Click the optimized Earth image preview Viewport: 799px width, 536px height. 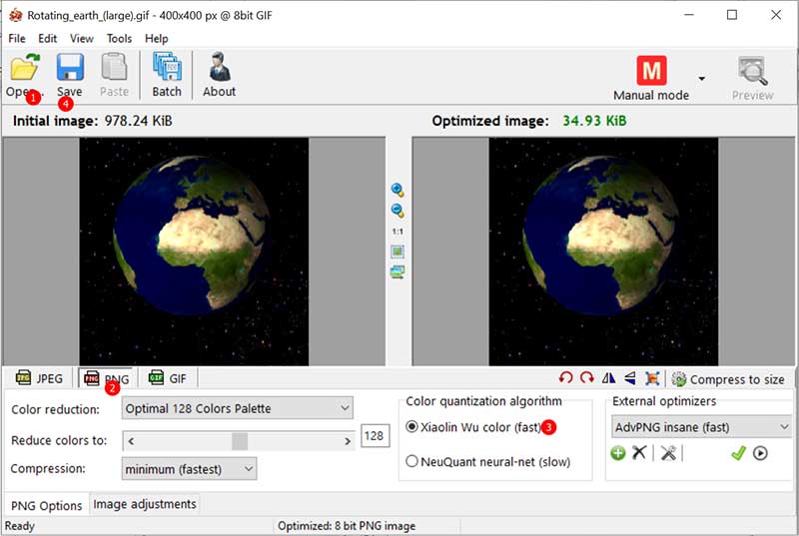pos(603,252)
